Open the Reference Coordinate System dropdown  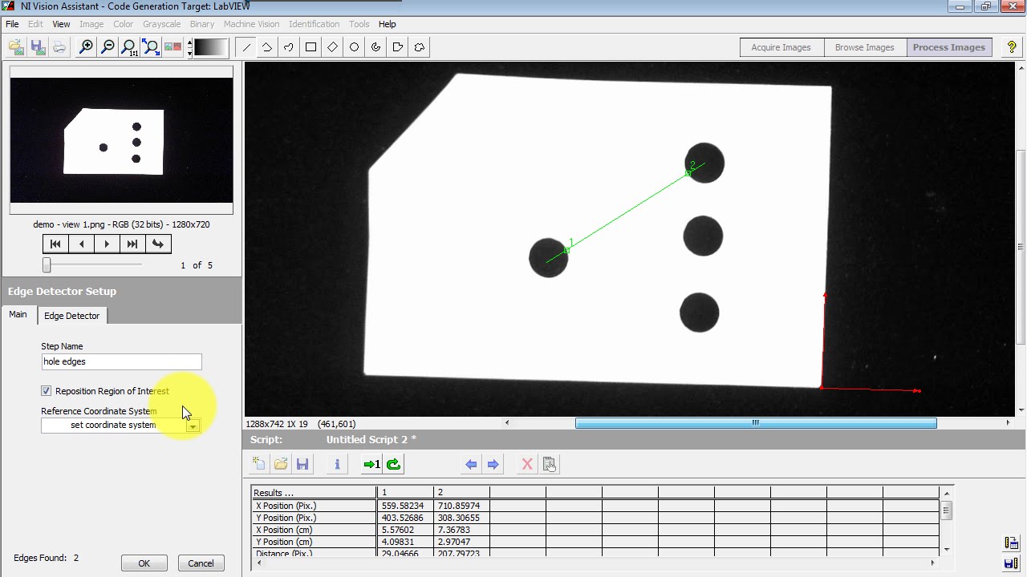pos(193,426)
